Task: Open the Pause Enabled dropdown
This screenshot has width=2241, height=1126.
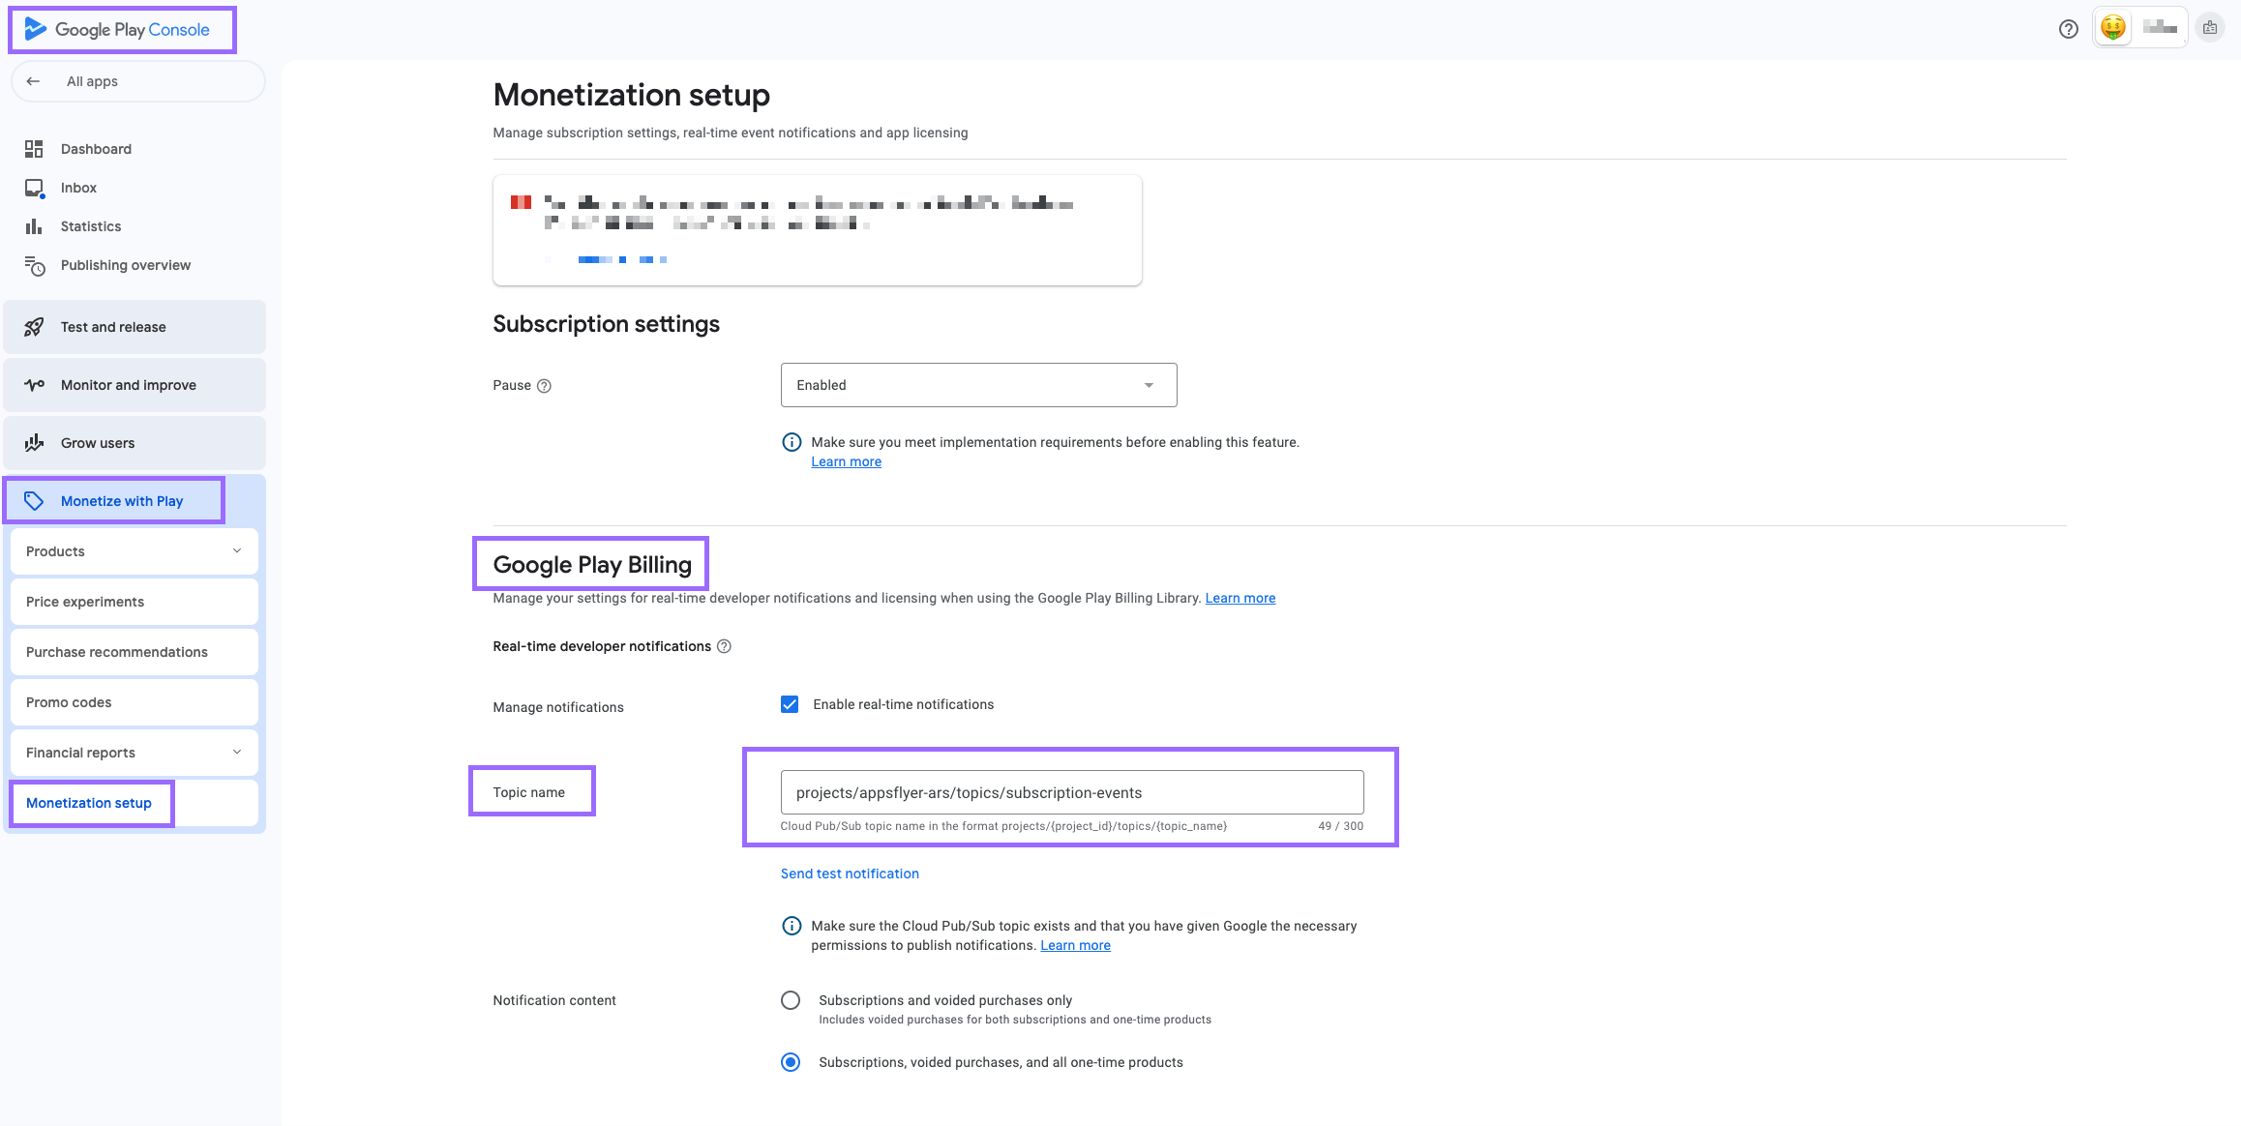Action: (x=978, y=385)
